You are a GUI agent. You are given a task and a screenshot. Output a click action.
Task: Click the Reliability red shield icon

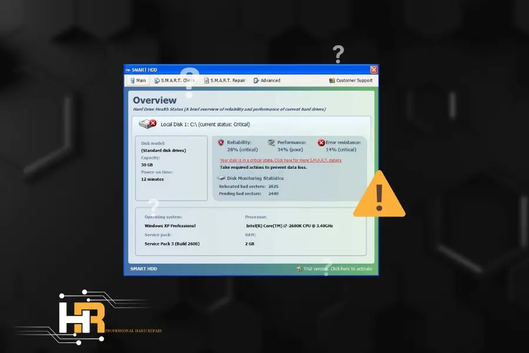221,142
